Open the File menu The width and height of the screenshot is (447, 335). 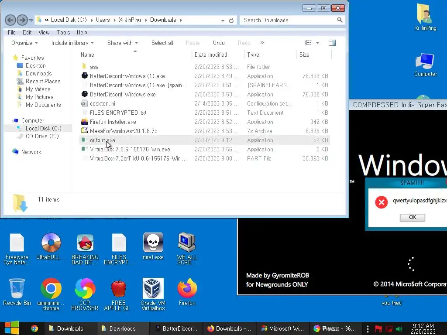tap(12, 32)
